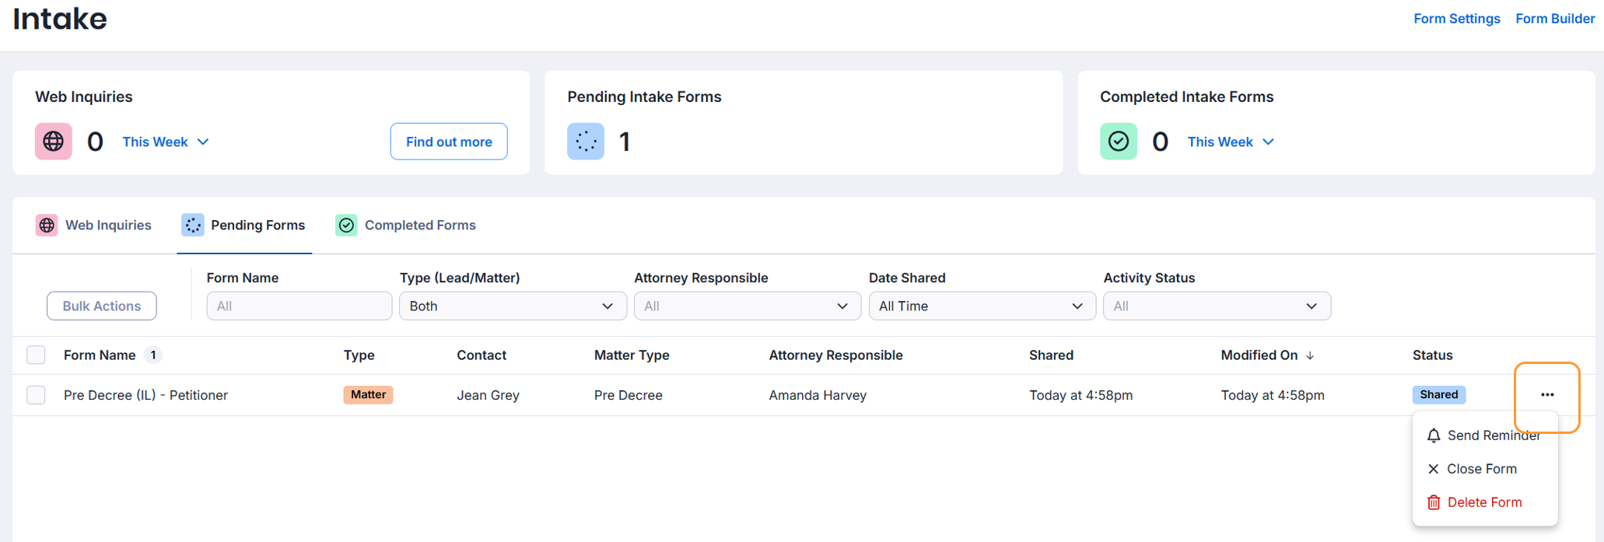Open the Form Builder link
Image resolution: width=1604 pixels, height=542 pixels.
tap(1554, 19)
